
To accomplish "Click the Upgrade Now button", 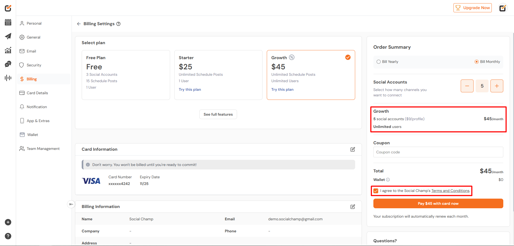I will pyautogui.click(x=472, y=8).
